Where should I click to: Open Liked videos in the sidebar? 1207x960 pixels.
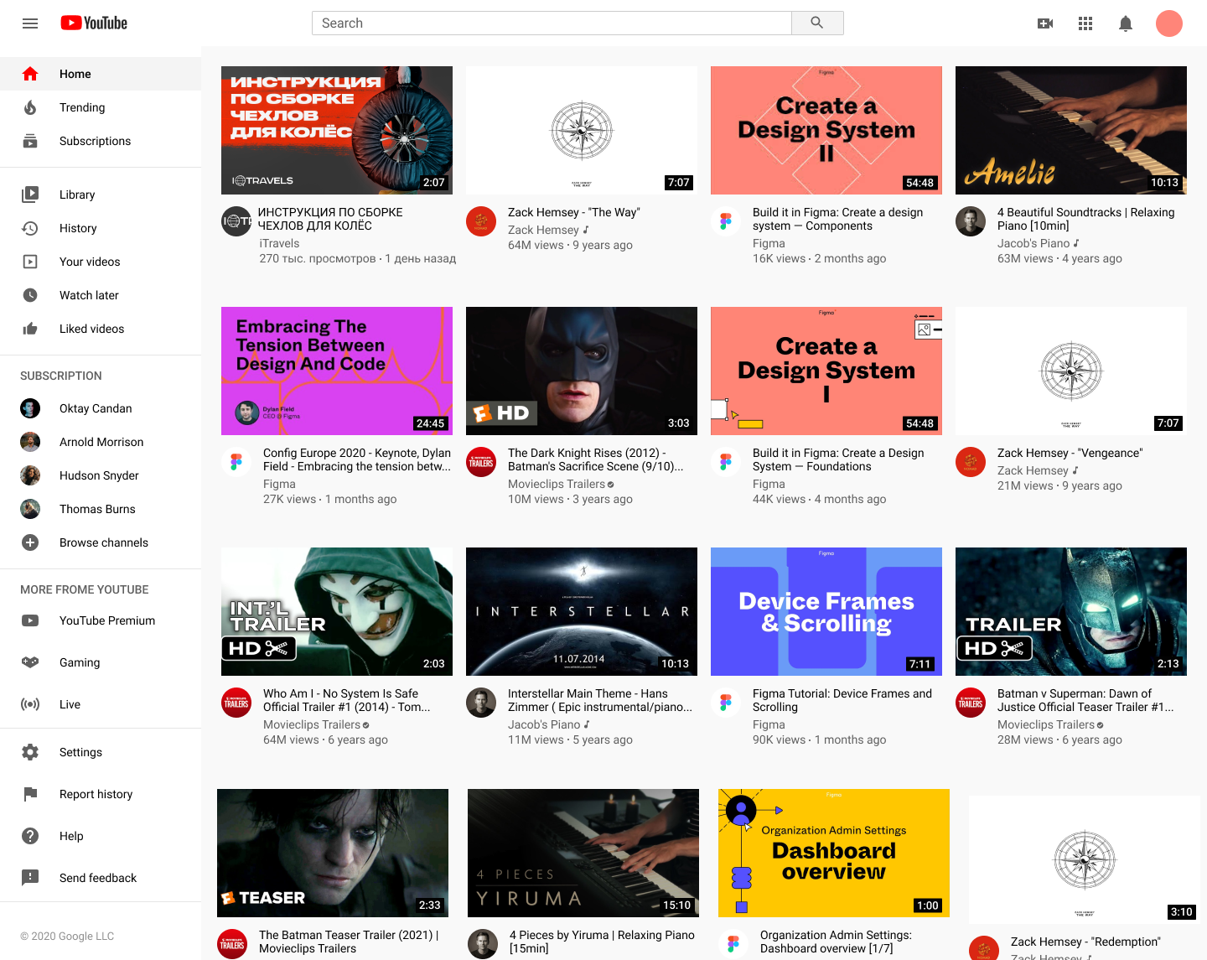[x=101, y=329]
